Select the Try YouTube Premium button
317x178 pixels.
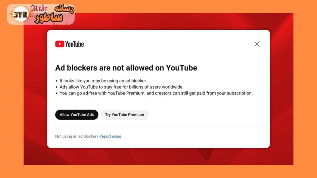tap(124, 115)
